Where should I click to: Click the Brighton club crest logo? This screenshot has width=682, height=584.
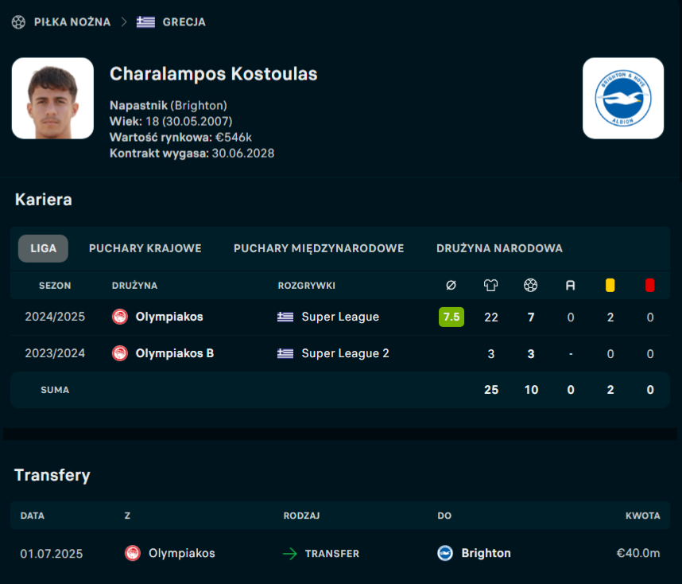(623, 99)
